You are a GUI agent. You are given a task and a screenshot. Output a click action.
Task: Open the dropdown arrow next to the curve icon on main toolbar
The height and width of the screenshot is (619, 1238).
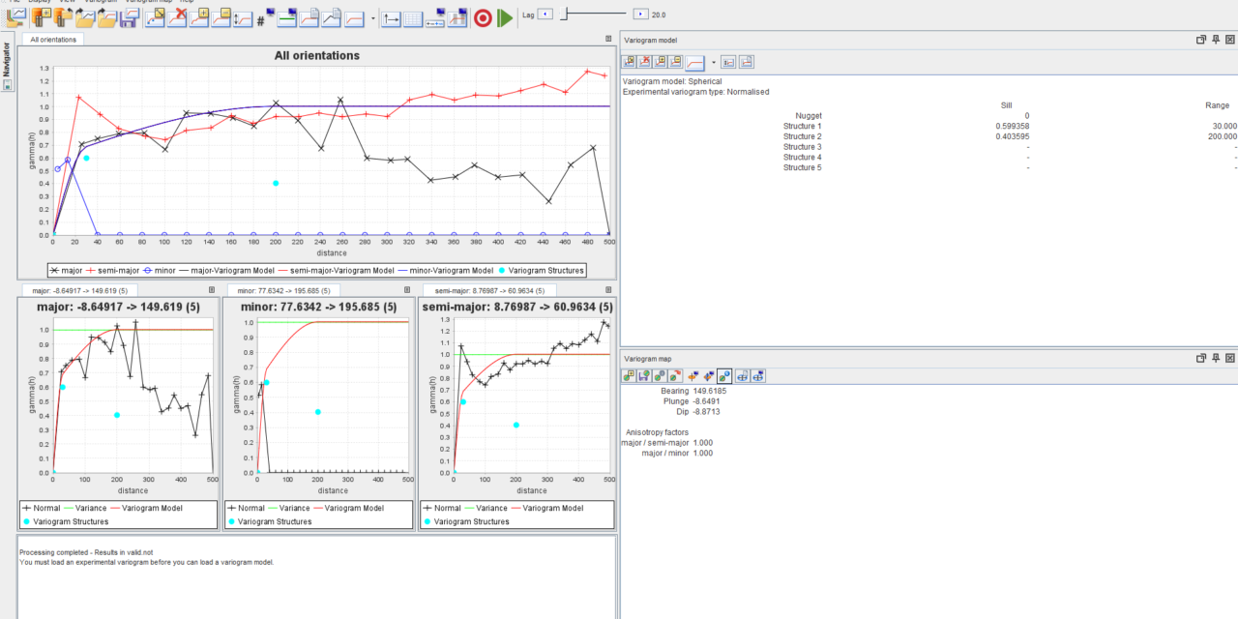tap(371, 17)
